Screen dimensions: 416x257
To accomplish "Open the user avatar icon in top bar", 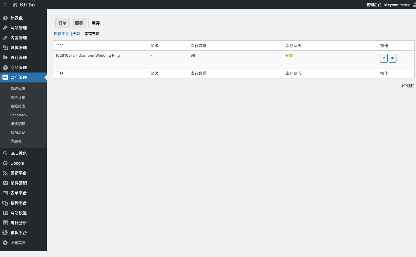I will pos(415,5).
